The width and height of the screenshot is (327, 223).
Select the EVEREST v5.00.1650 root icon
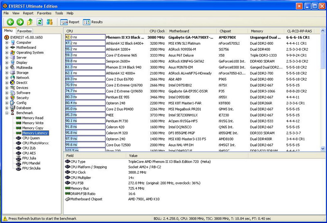click(7, 37)
